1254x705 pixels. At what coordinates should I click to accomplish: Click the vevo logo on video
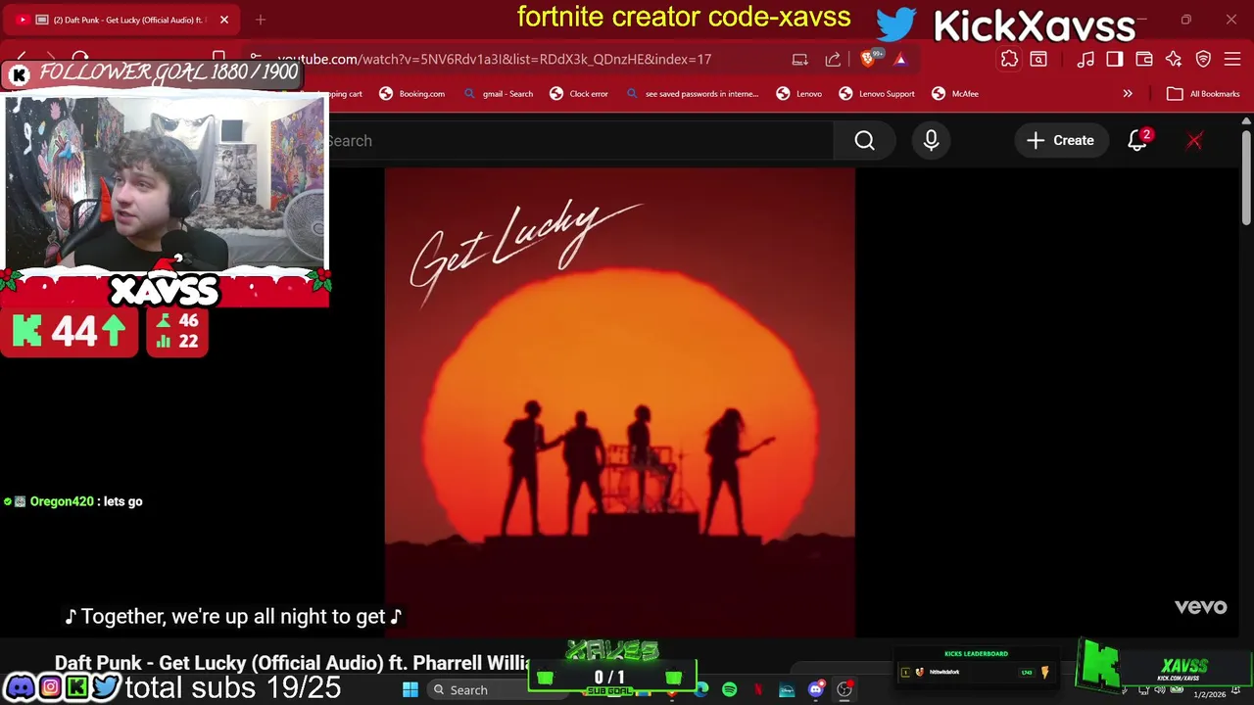click(1200, 607)
